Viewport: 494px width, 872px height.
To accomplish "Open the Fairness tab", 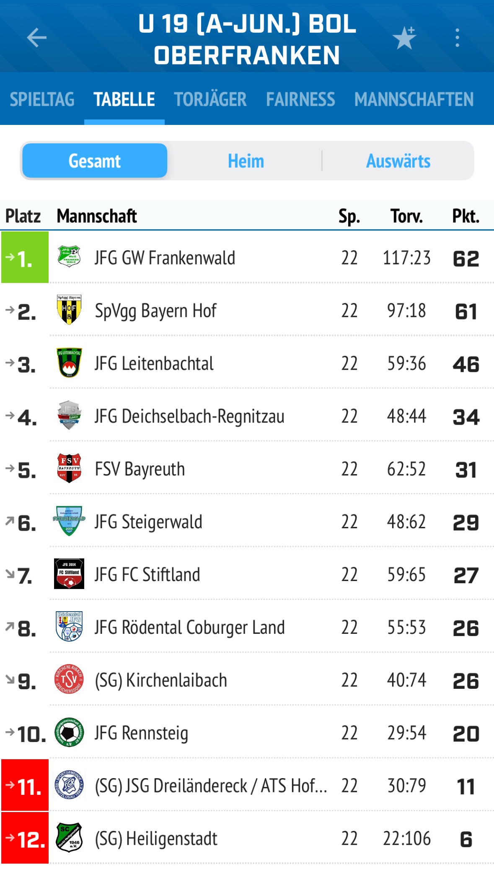I will coord(300,99).
